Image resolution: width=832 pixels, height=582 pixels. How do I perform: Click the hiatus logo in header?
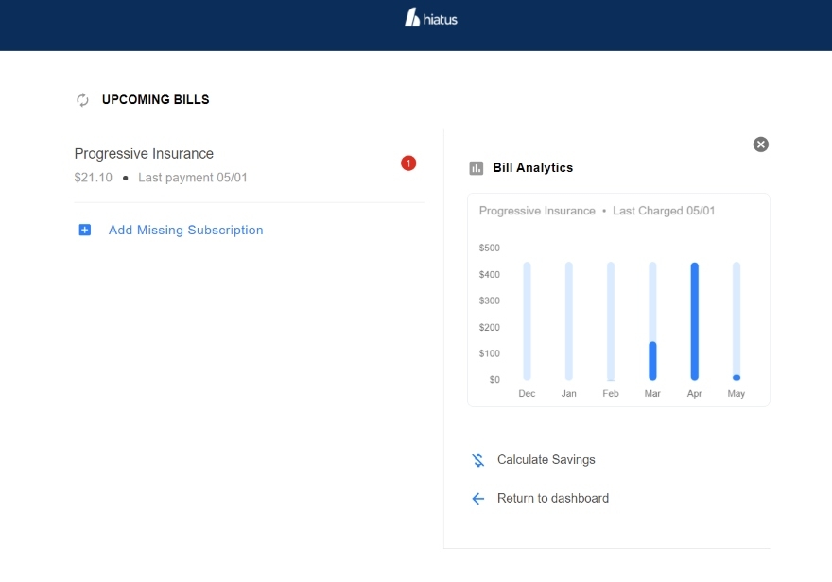click(431, 18)
